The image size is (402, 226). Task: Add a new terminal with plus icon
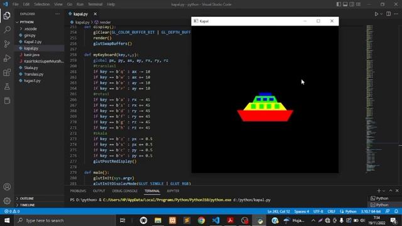pyautogui.click(x=379, y=191)
